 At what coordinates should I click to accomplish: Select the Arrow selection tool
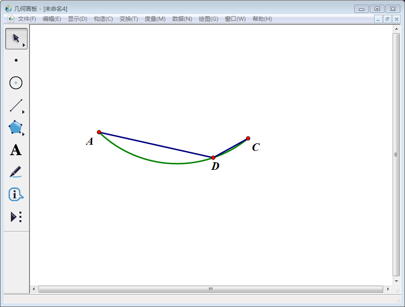tap(16, 38)
